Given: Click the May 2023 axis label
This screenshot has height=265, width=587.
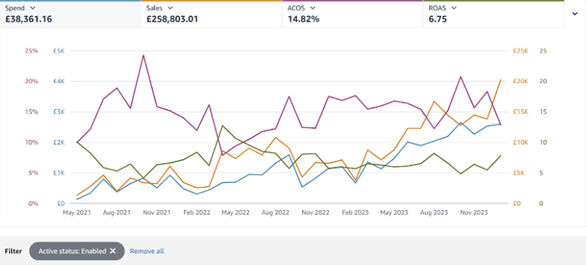Looking at the screenshot, I should point(394,213).
